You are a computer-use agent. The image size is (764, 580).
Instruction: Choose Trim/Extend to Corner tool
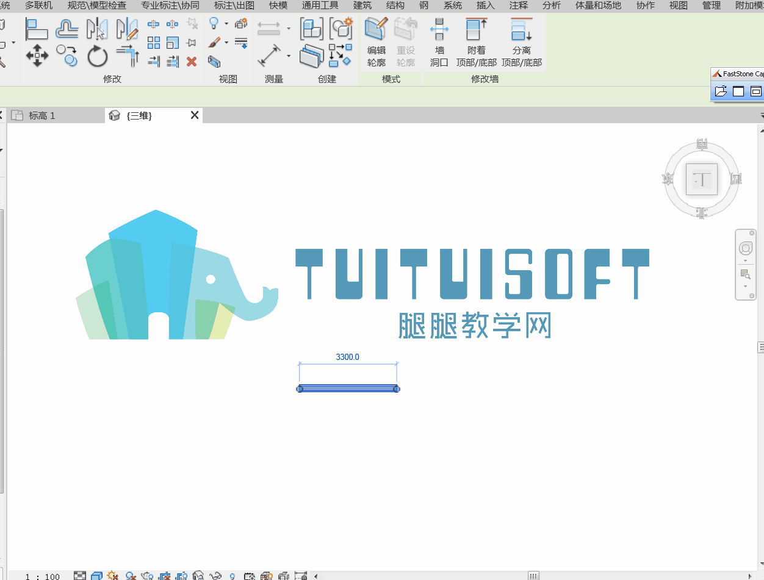(x=128, y=55)
